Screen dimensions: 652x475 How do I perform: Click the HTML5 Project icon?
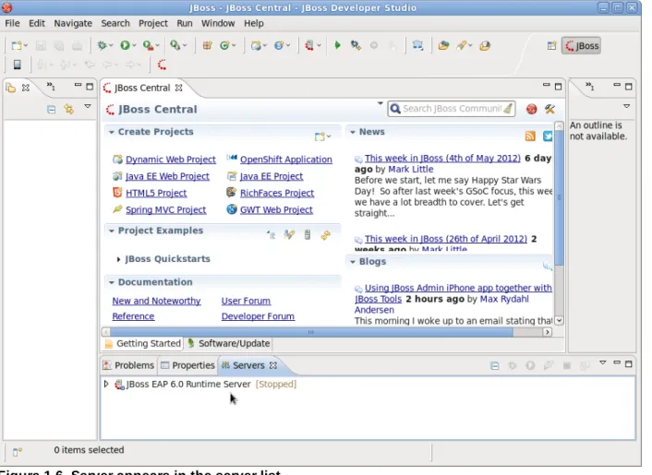(x=117, y=192)
